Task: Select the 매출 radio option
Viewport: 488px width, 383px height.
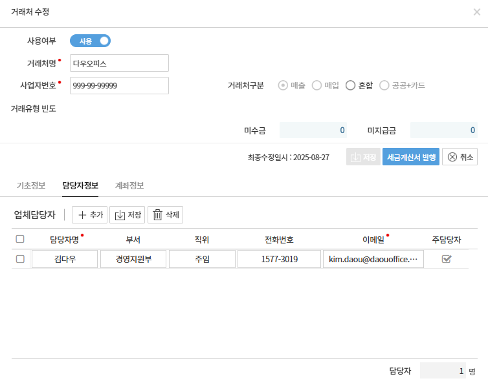Action: tap(283, 85)
